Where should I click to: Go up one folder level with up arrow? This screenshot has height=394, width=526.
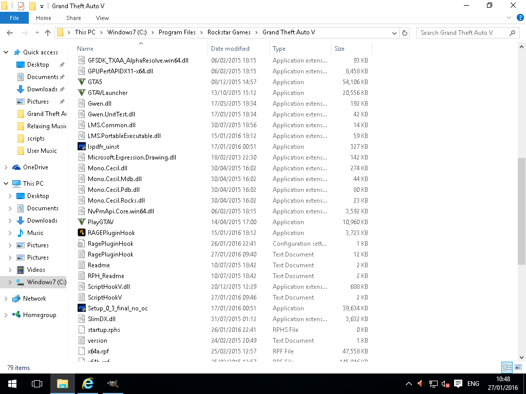click(48, 33)
